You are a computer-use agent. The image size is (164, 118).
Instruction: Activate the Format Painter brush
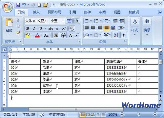(x=18, y=32)
